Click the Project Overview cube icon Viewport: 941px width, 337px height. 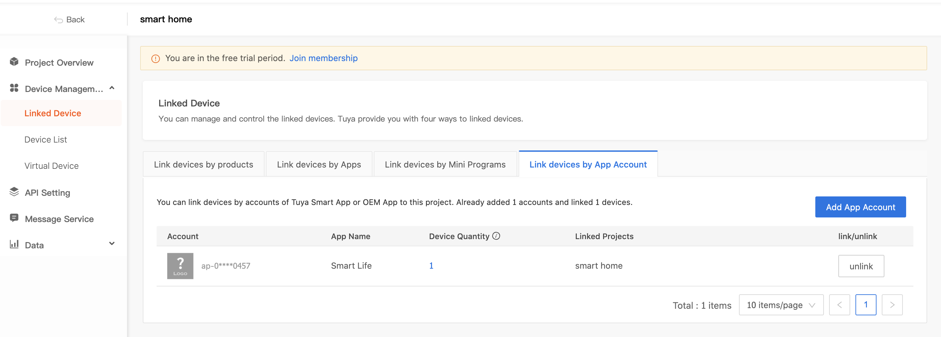14,62
